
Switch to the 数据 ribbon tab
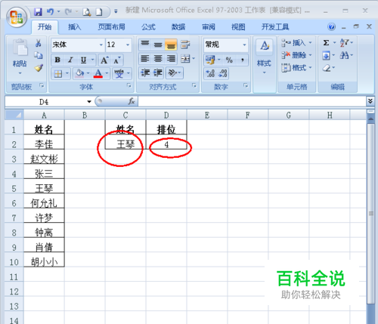[x=178, y=27]
